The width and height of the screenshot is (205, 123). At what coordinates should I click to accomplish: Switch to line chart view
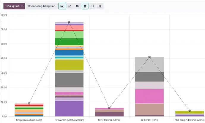click(70, 6)
